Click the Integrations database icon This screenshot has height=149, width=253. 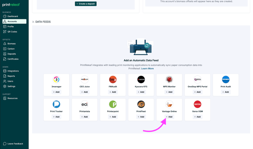coord(5,71)
